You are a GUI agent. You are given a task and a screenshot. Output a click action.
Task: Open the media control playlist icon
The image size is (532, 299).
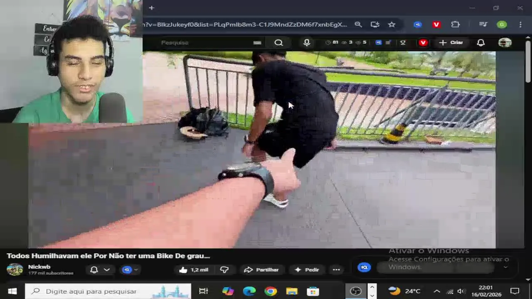point(483,25)
